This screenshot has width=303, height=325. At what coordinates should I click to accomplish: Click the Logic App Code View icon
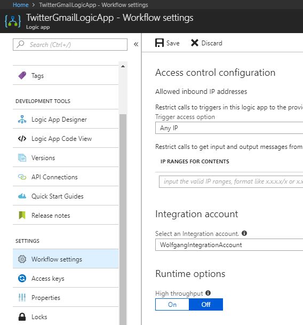[x=22, y=138]
